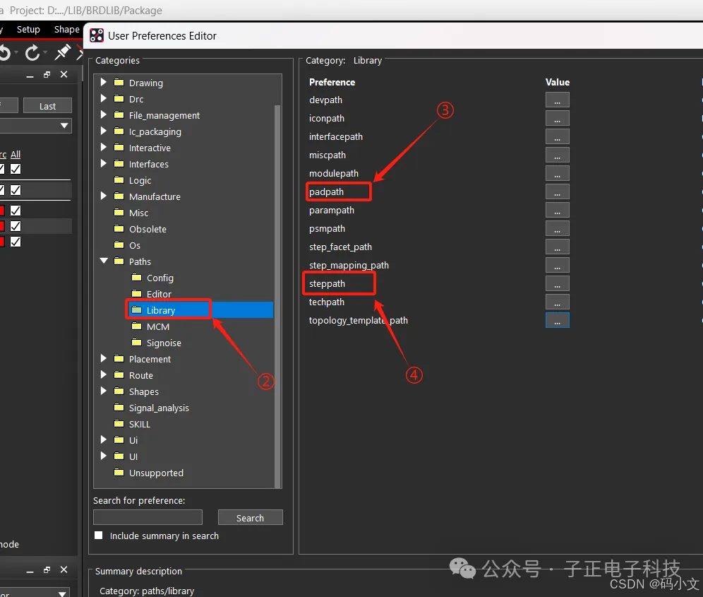Click the Search button
Screen dimensions: 703x597
click(x=250, y=518)
